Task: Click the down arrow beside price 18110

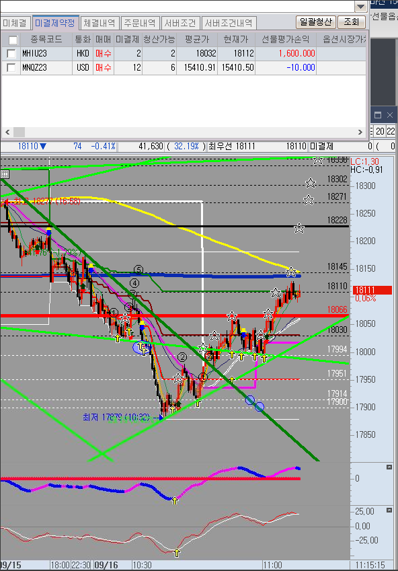Action: coord(43,147)
